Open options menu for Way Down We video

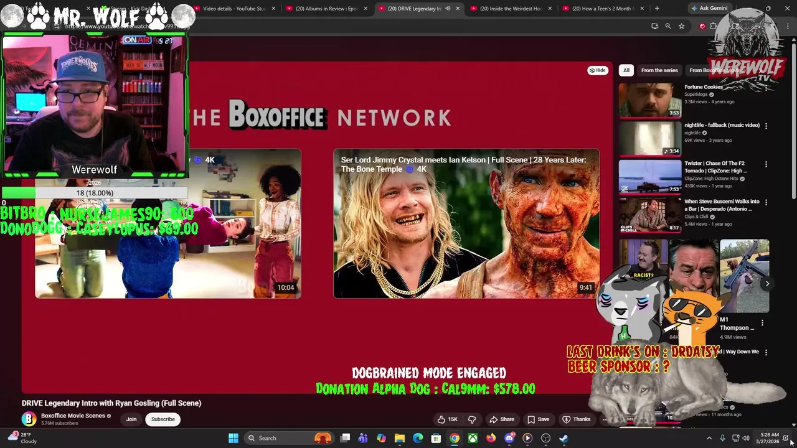[766, 352]
